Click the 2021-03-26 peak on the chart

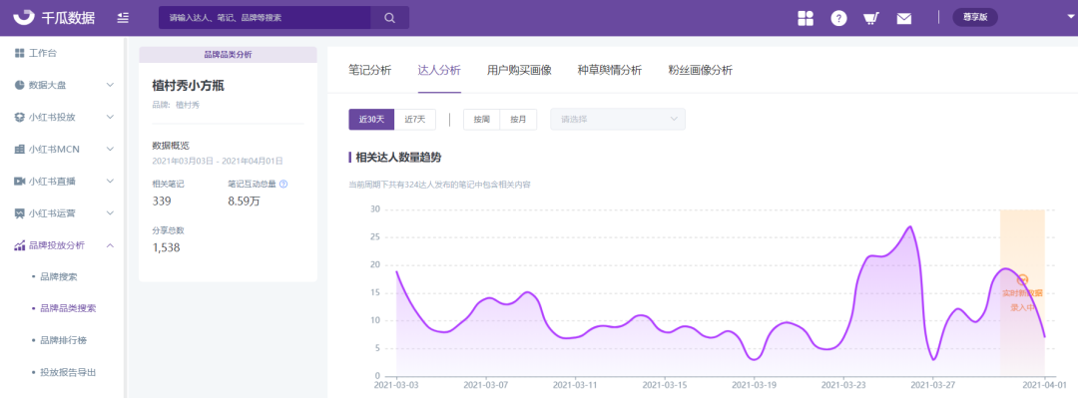[909, 226]
